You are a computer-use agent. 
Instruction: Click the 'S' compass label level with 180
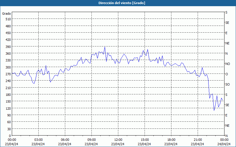[226, 95]
